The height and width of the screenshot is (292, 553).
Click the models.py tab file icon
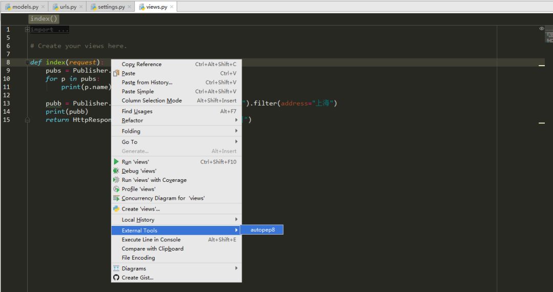pyautogui.click(x=8, y=7)
